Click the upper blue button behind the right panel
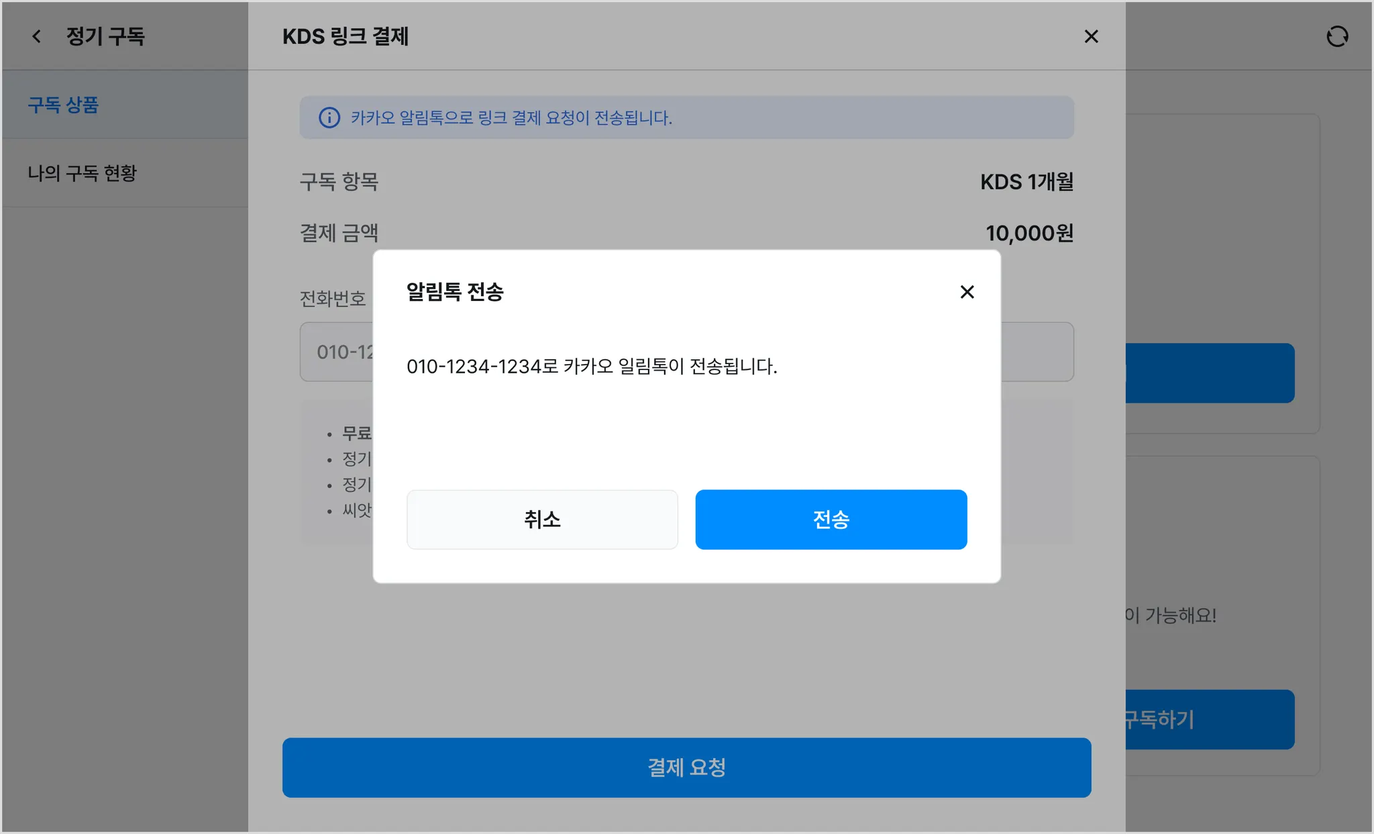This screenshot has height=834, width=1374. click(1209, 373)
